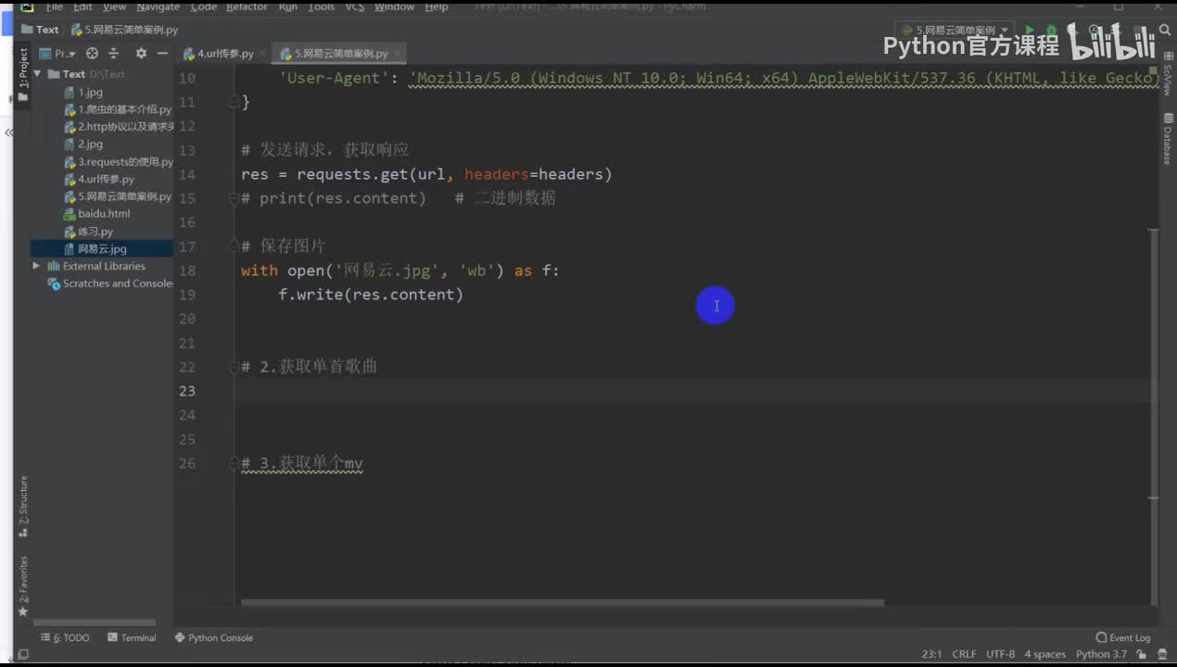
Task: Change file encoding UTF-8
Action: pos(1000,654)
